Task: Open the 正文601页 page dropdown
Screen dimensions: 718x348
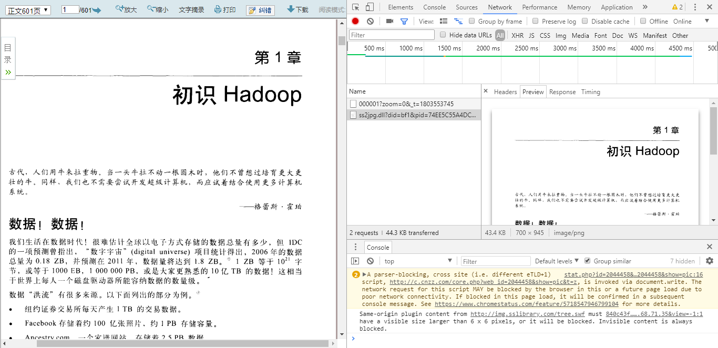Action: click(x=28, y=10)
